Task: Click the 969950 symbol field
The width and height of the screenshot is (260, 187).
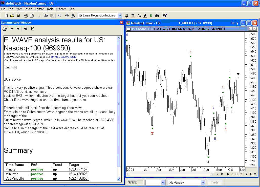Action: (135, 182)
